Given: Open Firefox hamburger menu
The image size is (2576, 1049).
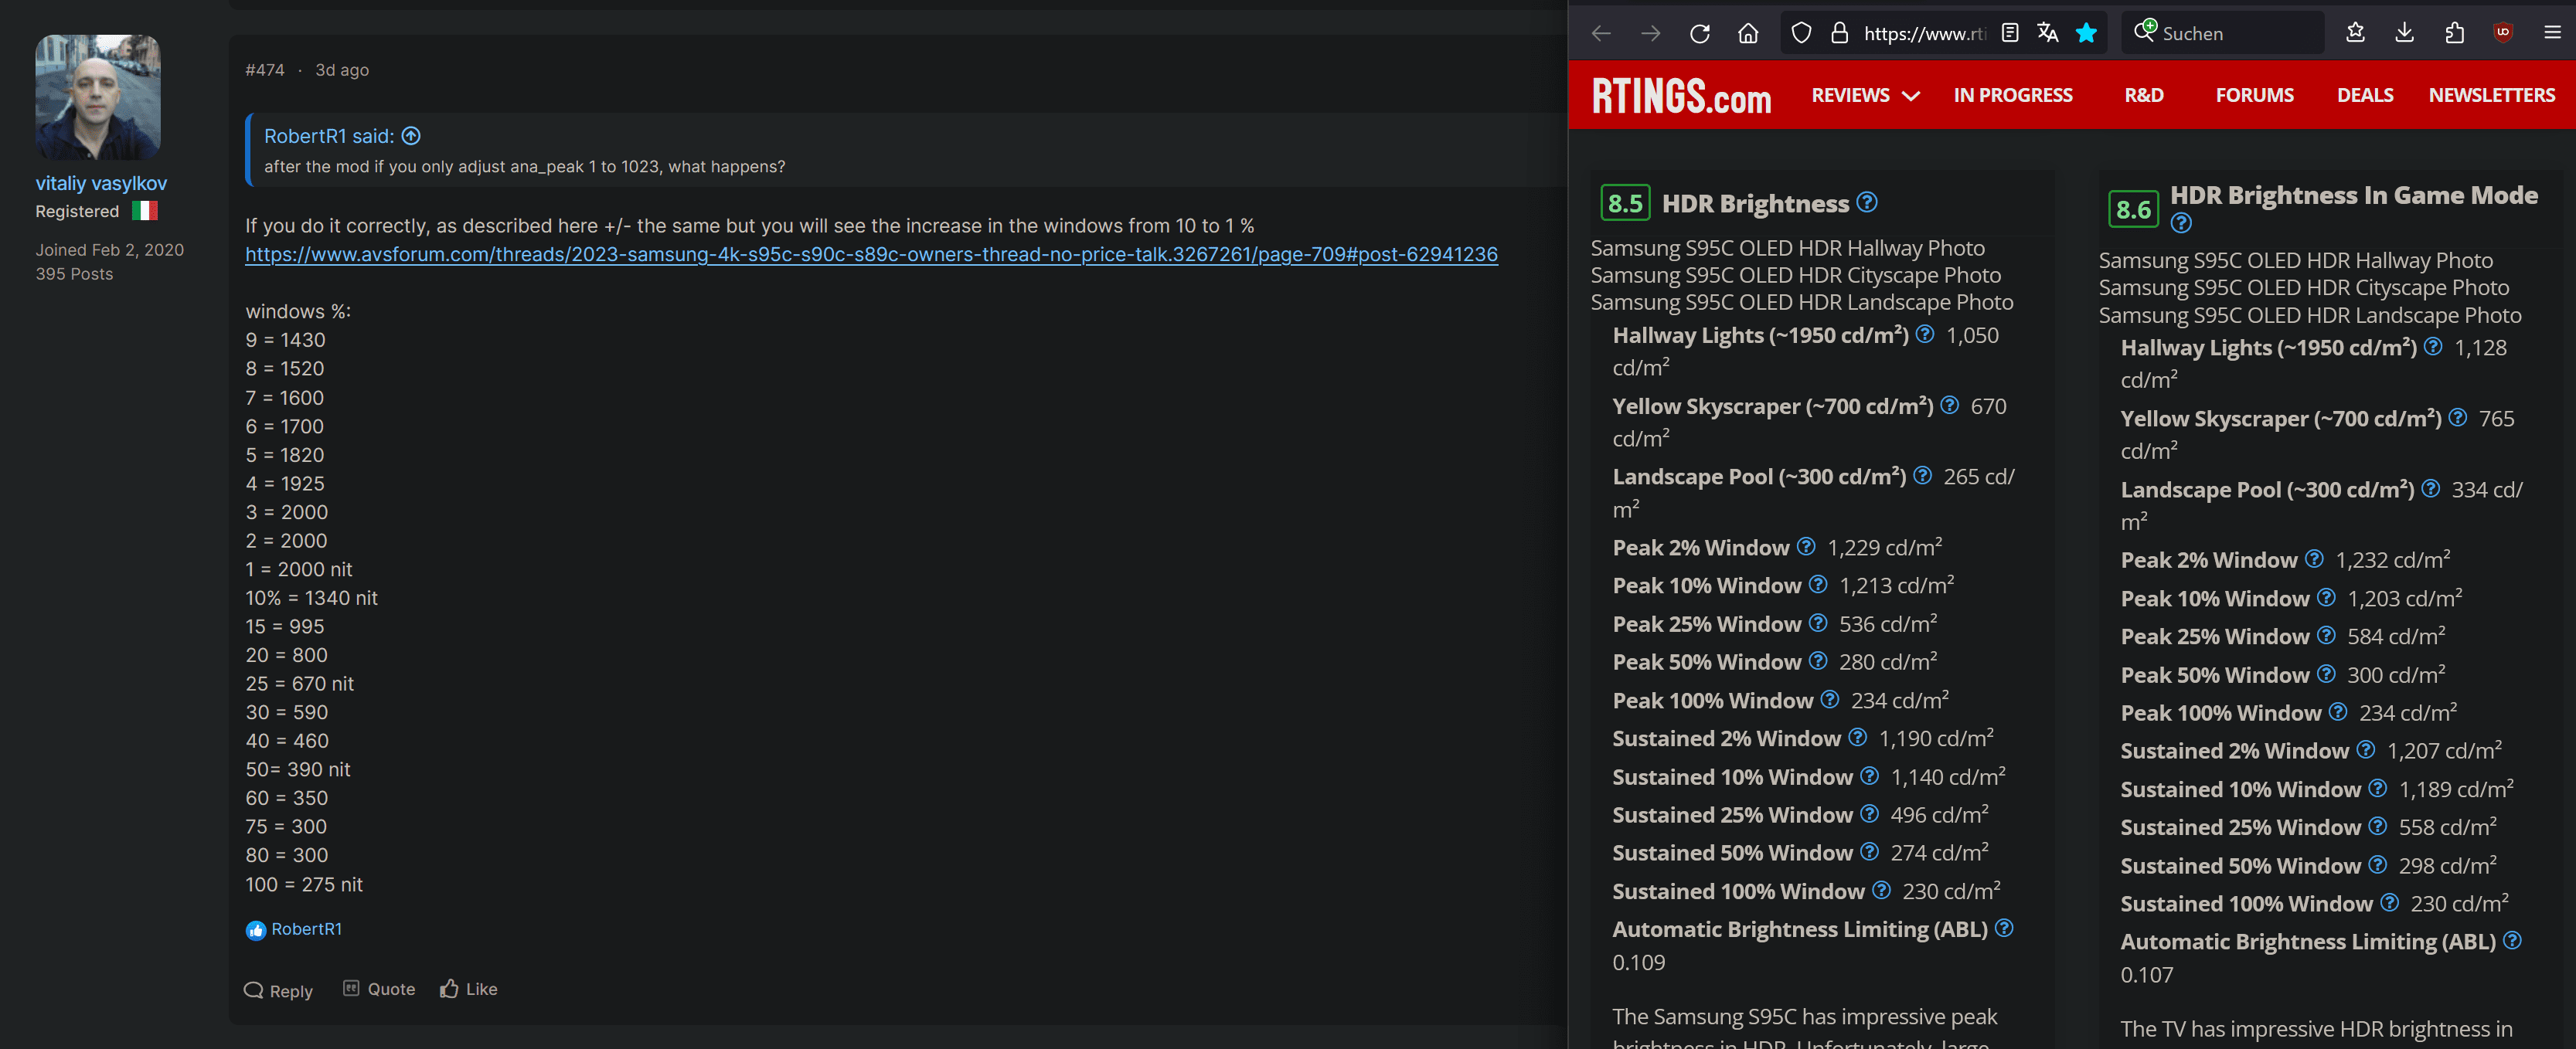Looking at the screenshot, I should pyautogui.click(x=2552, y=33).
